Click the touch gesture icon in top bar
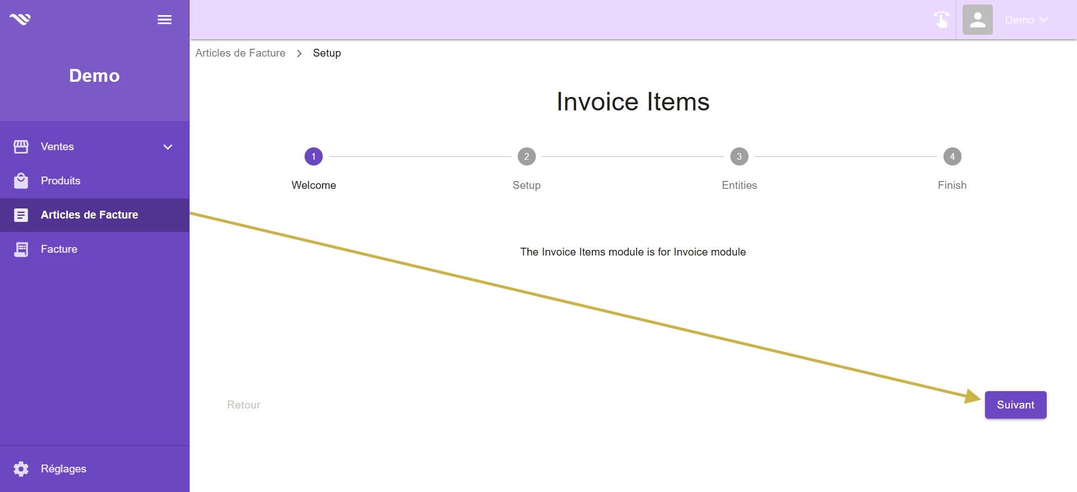The height and width of the screenshot is (492, 1077). (941, 20)
